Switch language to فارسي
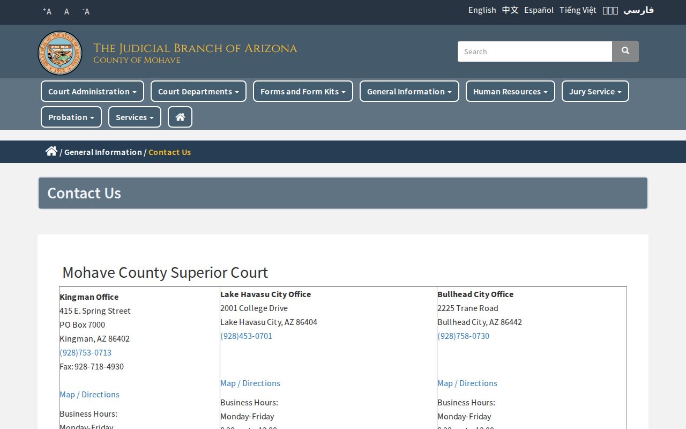 638,10
